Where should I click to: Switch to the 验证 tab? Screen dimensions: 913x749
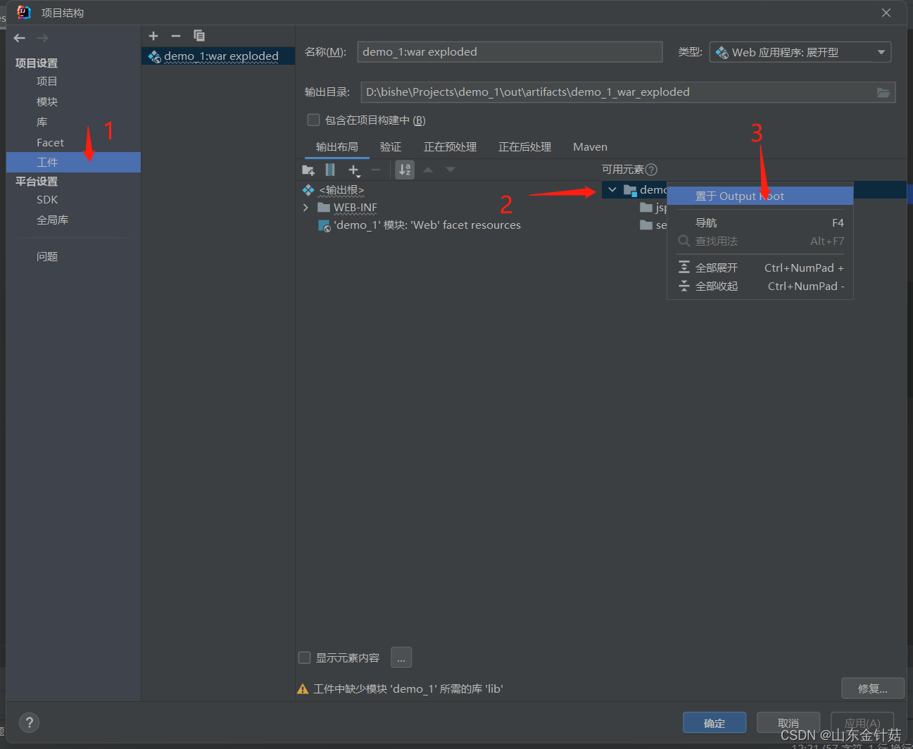pos(391,146)
